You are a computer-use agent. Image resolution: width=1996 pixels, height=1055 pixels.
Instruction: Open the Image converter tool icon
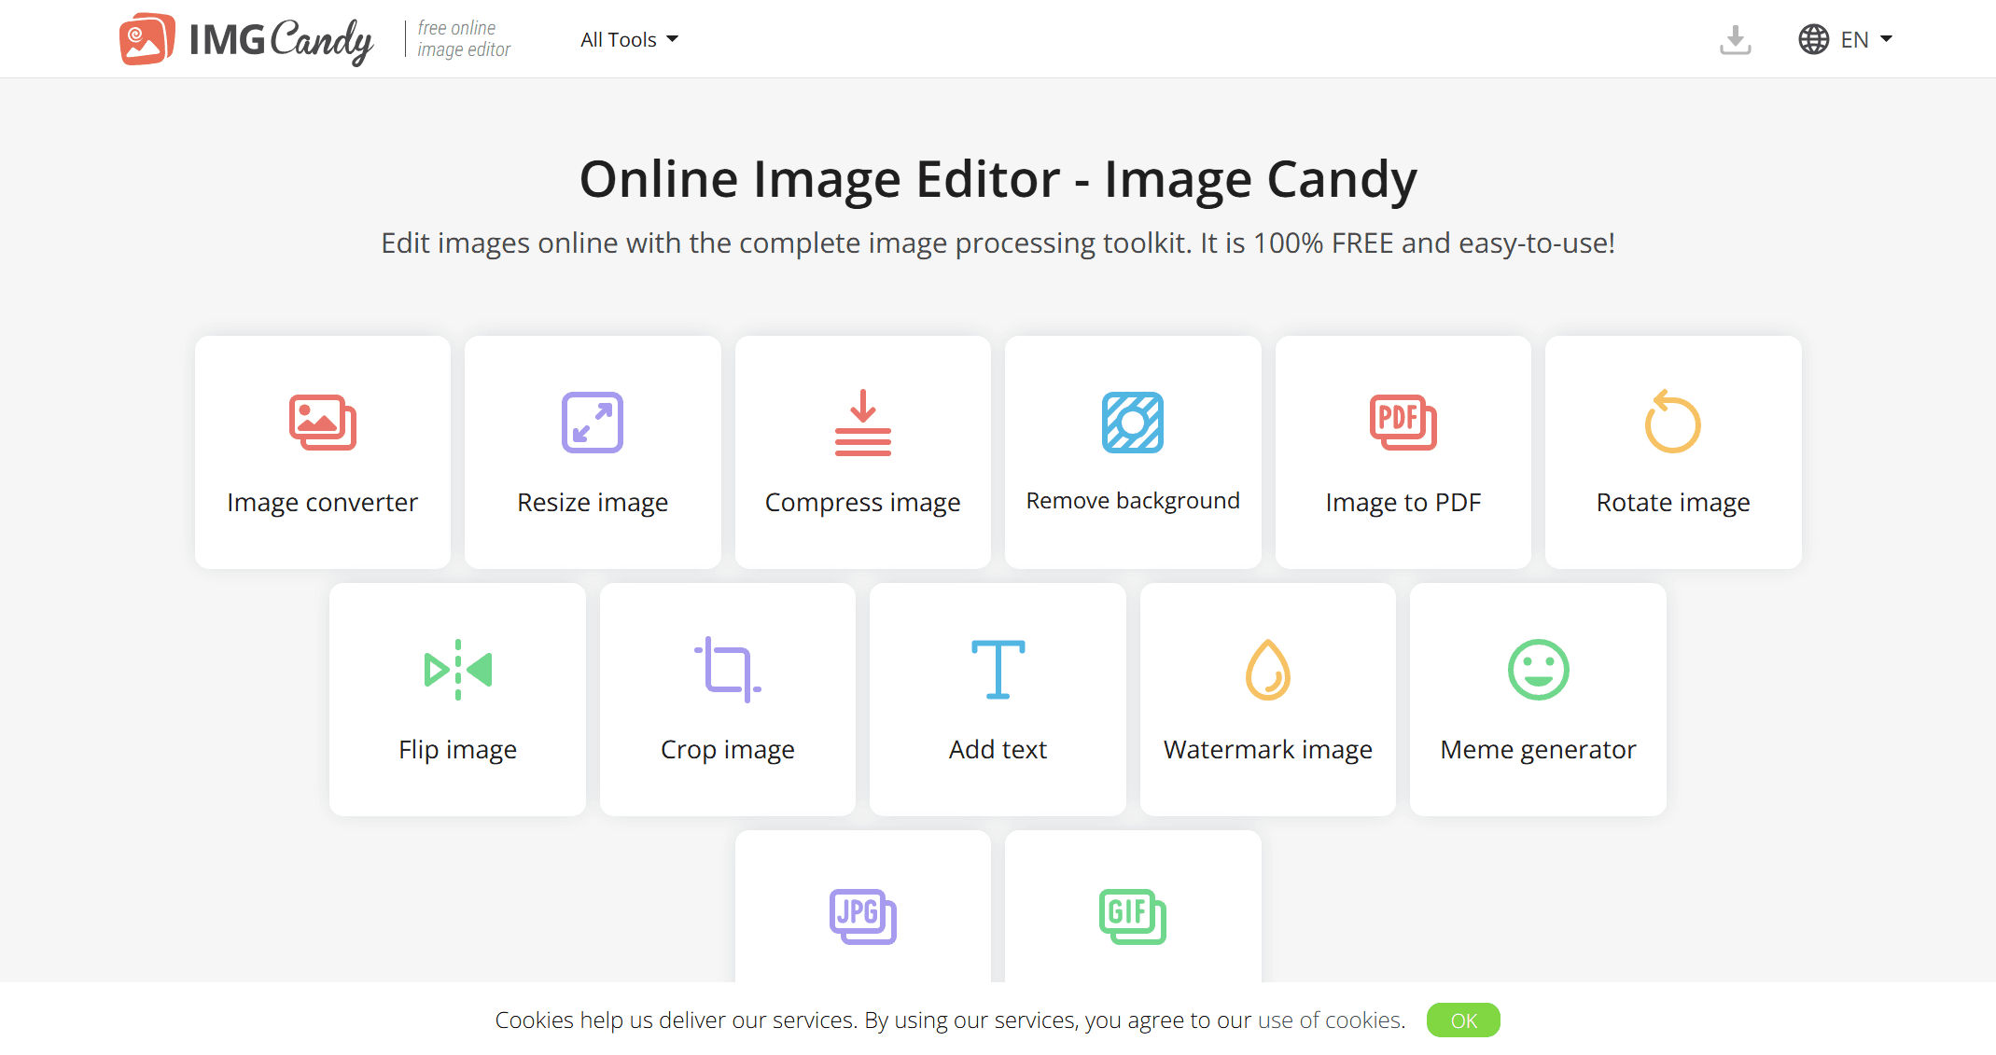pos(322,423)
